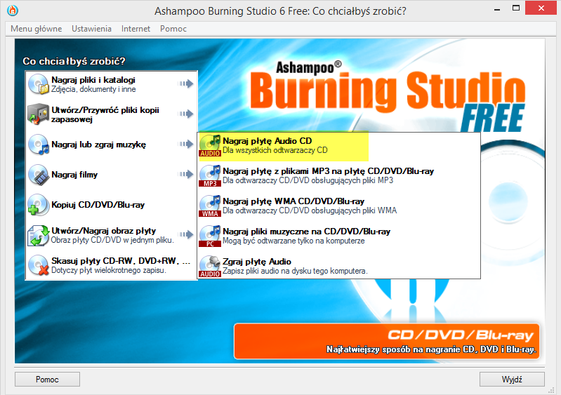The height and width of the screenshot is (395, 561).
Task: Click 'Mogą być odtwarzane tylko na komputerze' description
Action: click(293, 241)
